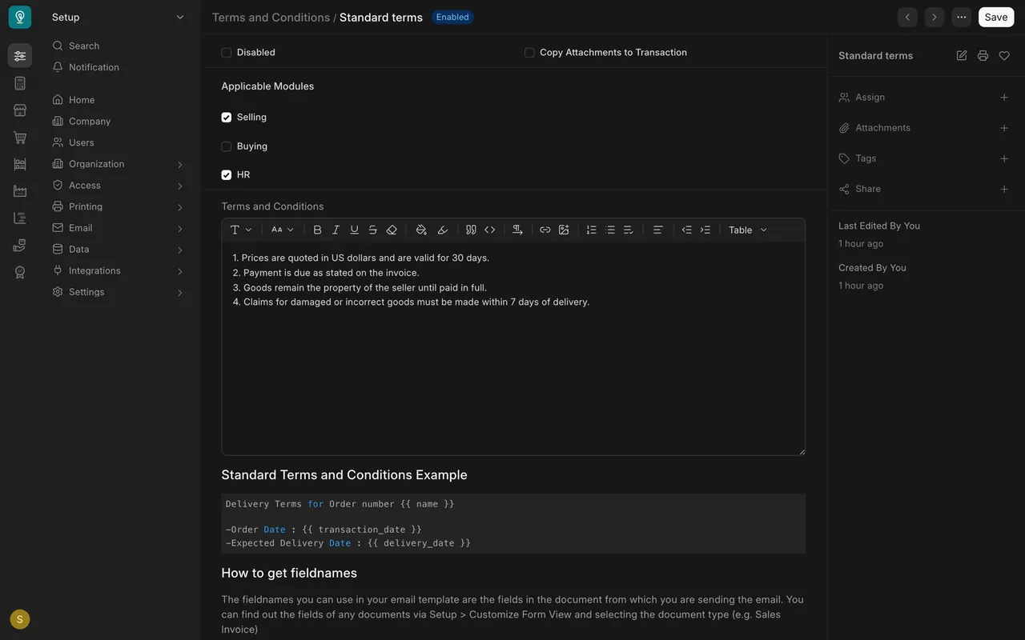
Task: Clear formatting with eraser icon
Action: pos(392,230)
